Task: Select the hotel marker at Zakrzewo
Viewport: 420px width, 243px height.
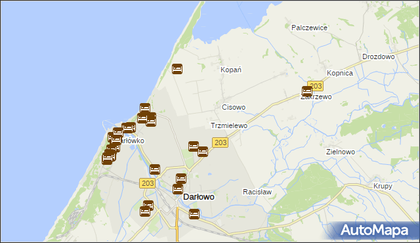Action: tap(307, 91)
